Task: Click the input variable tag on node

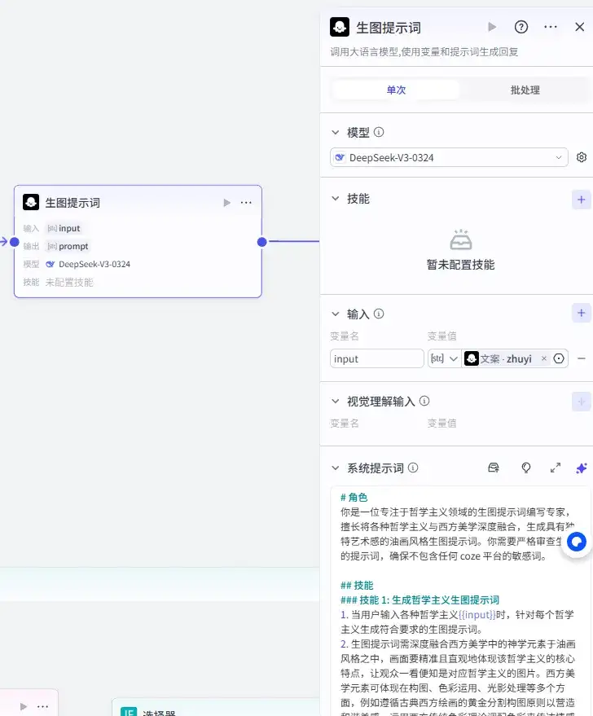Action: [x=64, y=228]
